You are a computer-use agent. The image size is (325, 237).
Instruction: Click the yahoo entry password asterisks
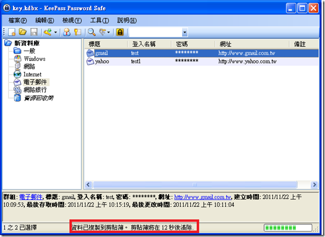(x=187, y=61)
